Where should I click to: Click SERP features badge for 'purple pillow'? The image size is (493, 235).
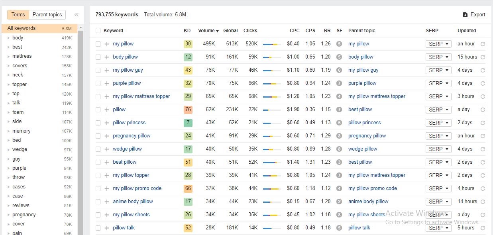click(x=339, y=83)
